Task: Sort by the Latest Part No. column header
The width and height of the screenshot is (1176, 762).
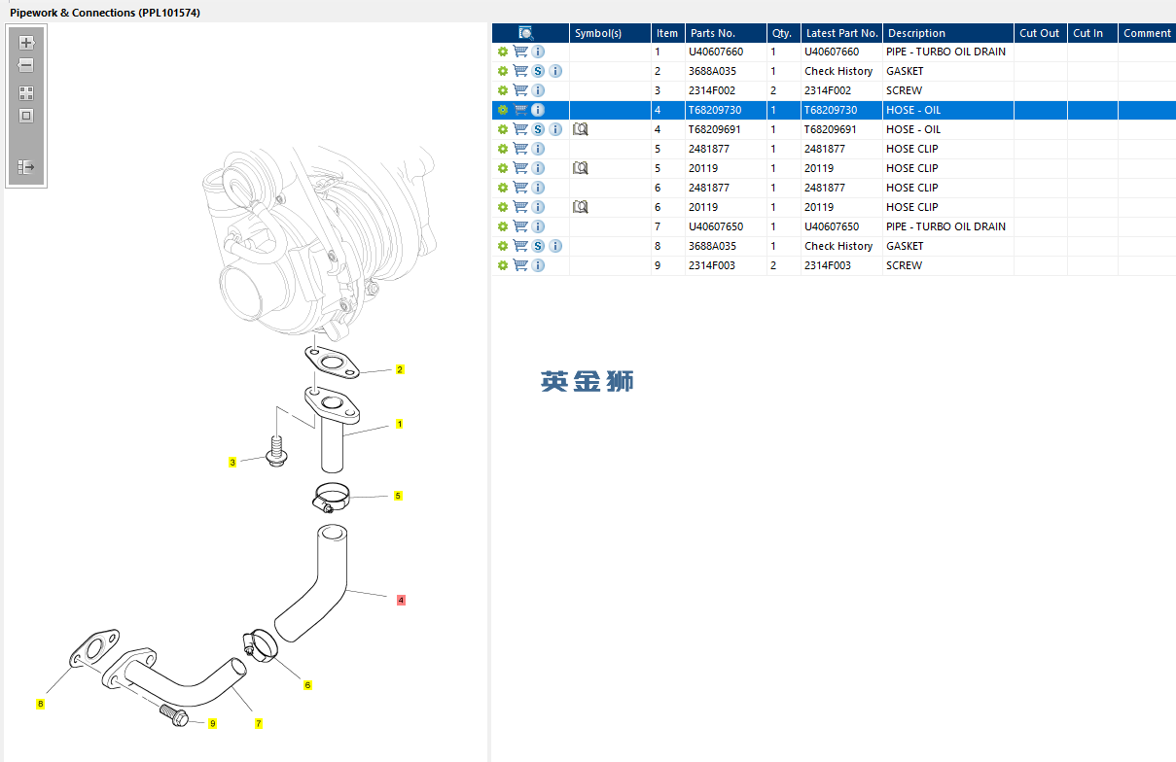Action: (841, 33)
